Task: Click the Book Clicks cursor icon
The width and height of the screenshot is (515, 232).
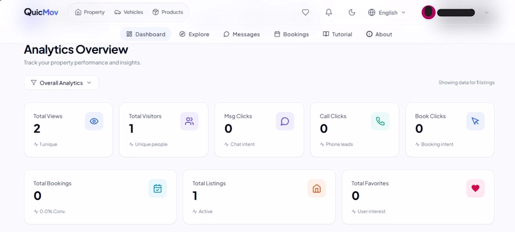Action: coord(475,121)
